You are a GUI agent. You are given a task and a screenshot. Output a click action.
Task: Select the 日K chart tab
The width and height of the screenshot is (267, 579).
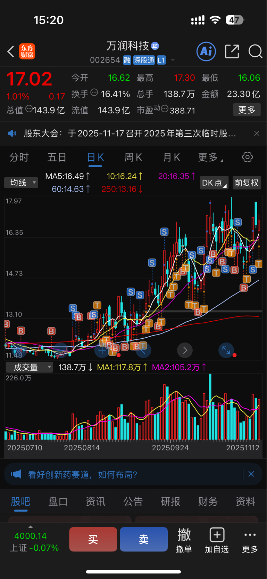tap(95, 157)
